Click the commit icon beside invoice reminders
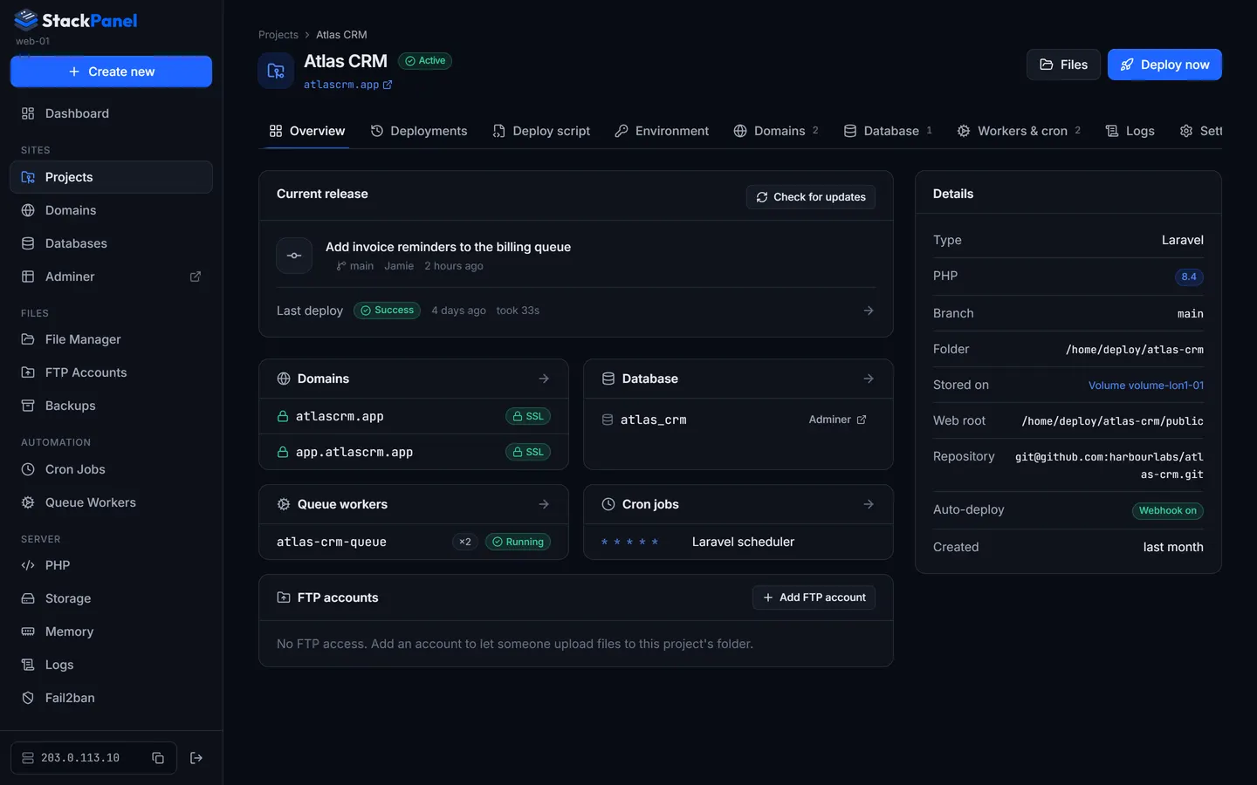 pos(294,256)
